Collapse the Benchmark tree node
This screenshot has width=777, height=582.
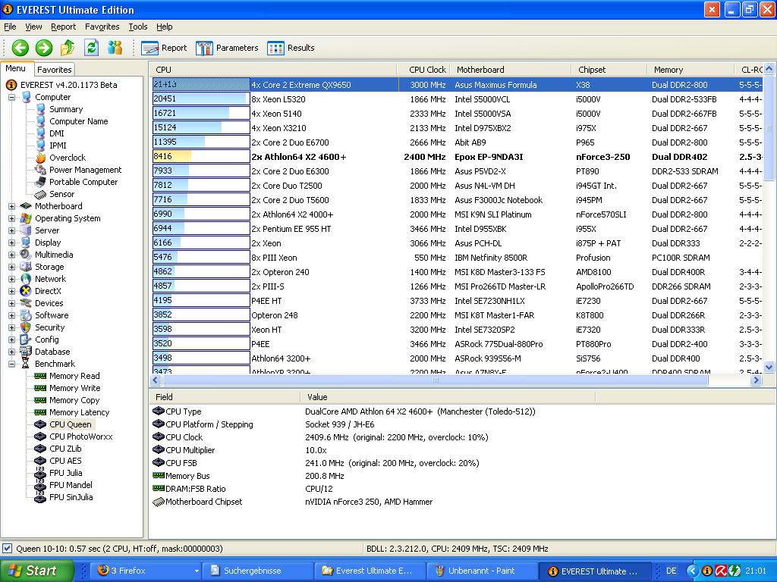tap(11, 365)
